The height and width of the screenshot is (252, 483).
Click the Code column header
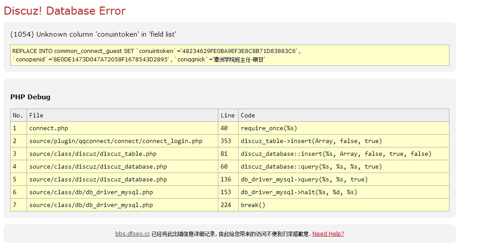247,116
